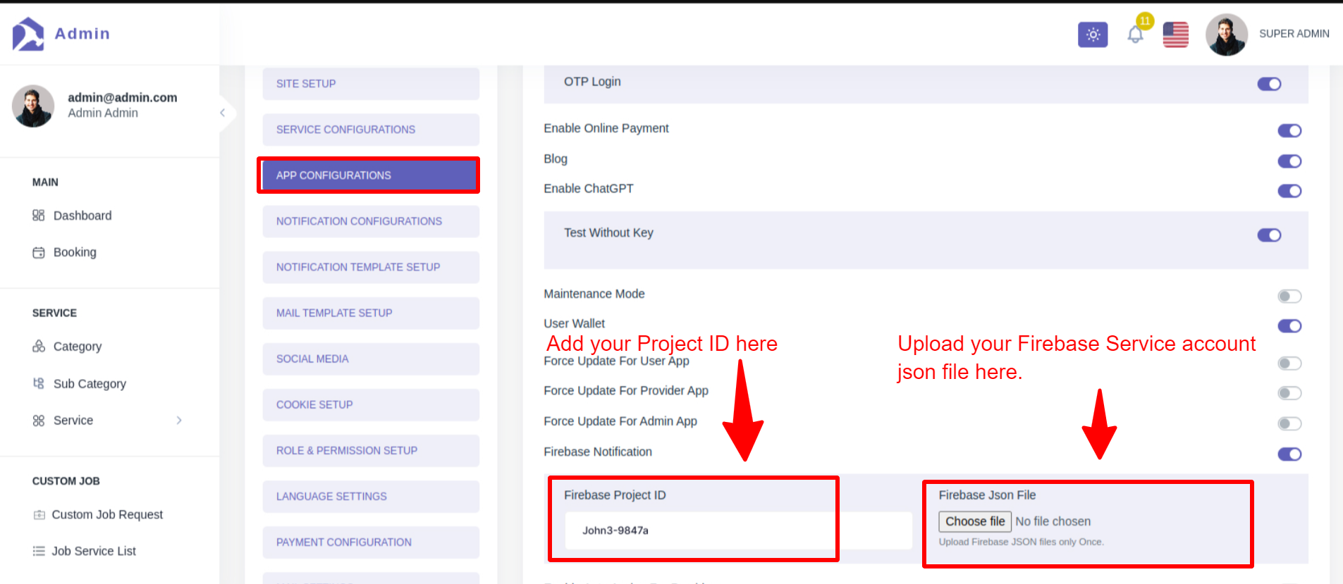Toggle Firebase Notification switch

pos(1289,454)
